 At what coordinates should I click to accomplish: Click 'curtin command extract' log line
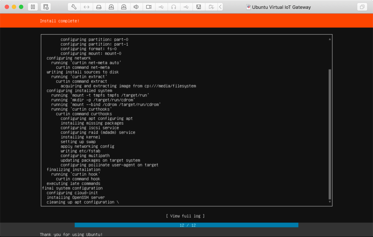click(x=81, y=81)
